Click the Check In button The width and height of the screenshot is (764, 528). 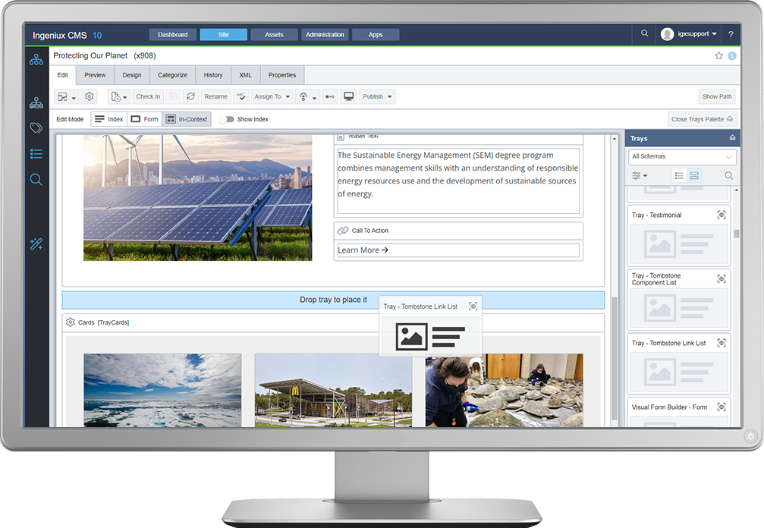(147, 96)
